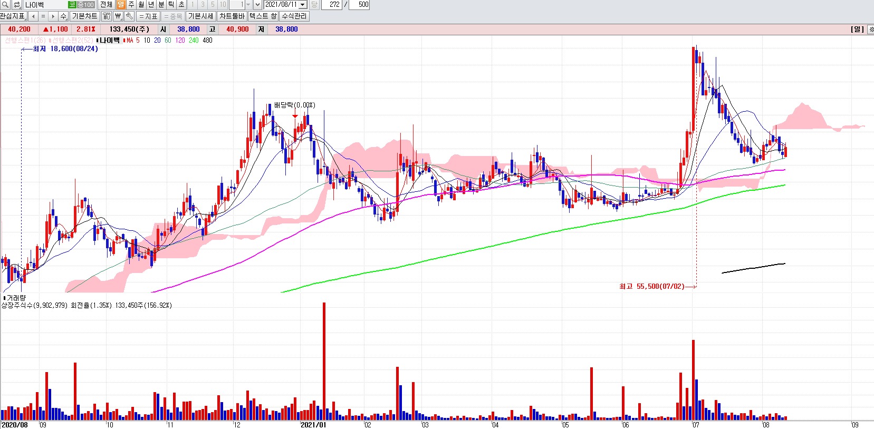
Task: Open the 기본차트 preset dropdown
Action: 85,16
